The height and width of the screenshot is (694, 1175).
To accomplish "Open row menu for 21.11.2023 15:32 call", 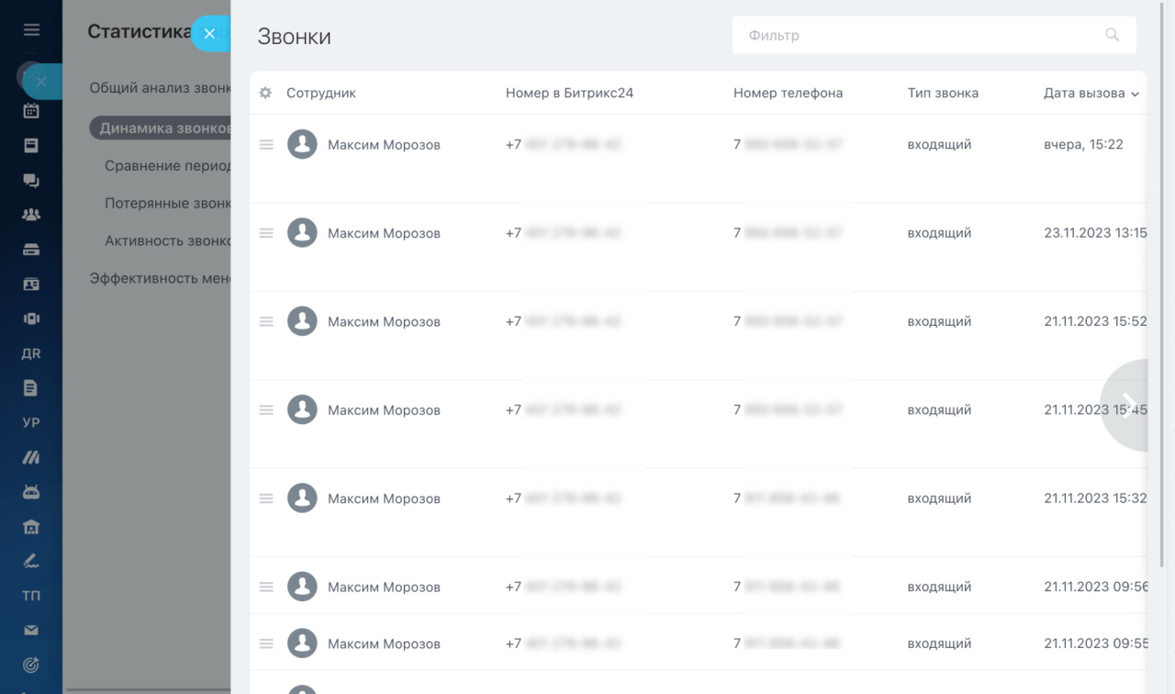I will tap(266, 498).
